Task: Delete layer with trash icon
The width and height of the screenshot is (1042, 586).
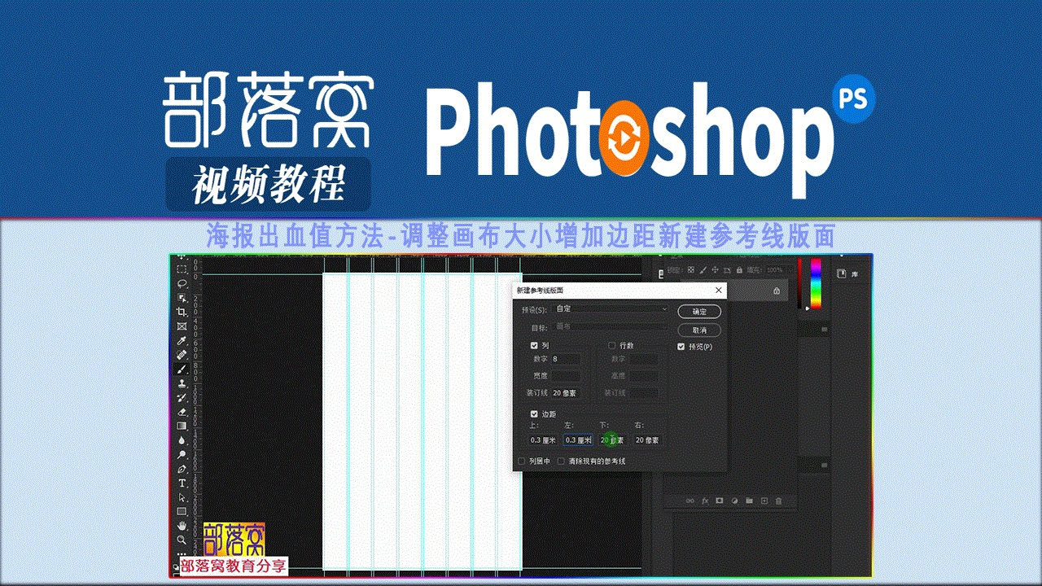Action: pos(778,501)
